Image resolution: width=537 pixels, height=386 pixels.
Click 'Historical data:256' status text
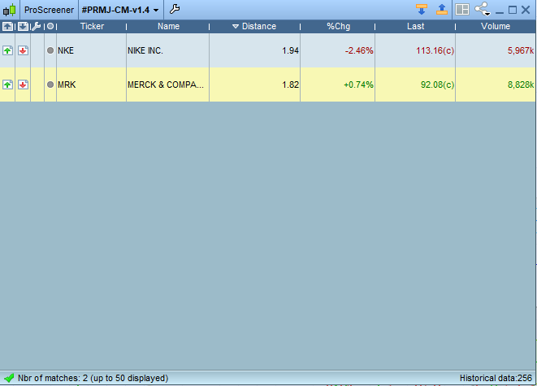point(496,378)
